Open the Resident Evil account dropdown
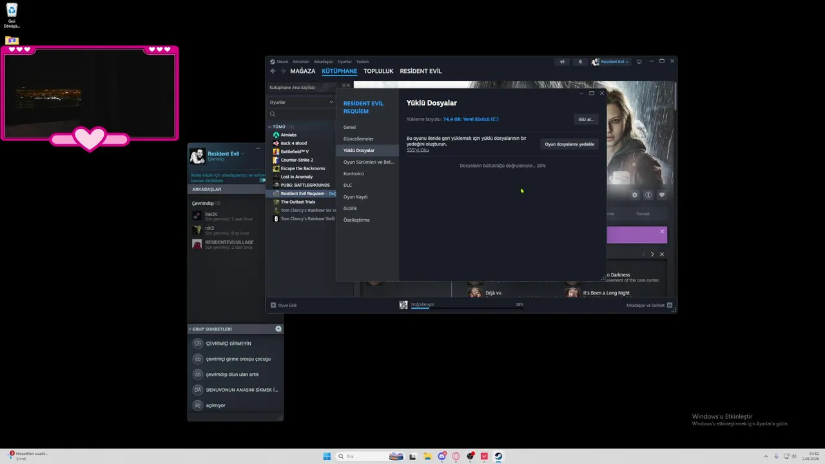 (x=610, y=62)
